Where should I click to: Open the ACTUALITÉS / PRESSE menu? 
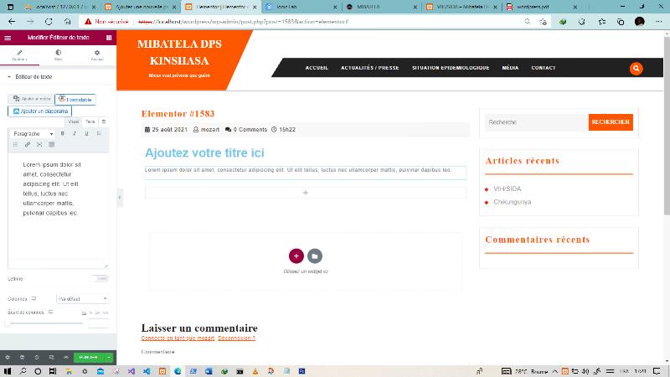coord(369,68)
